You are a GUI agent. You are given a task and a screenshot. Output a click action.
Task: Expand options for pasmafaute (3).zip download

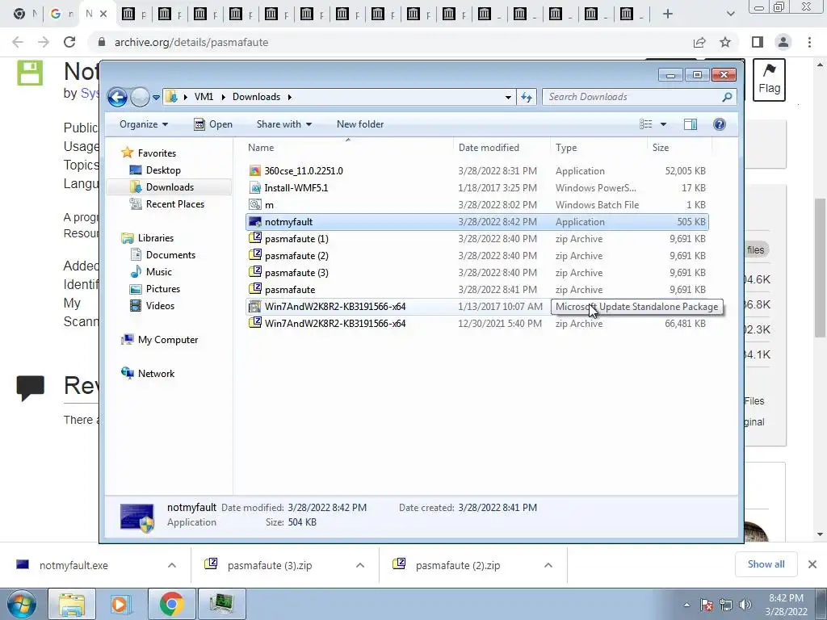click(360, 565)
